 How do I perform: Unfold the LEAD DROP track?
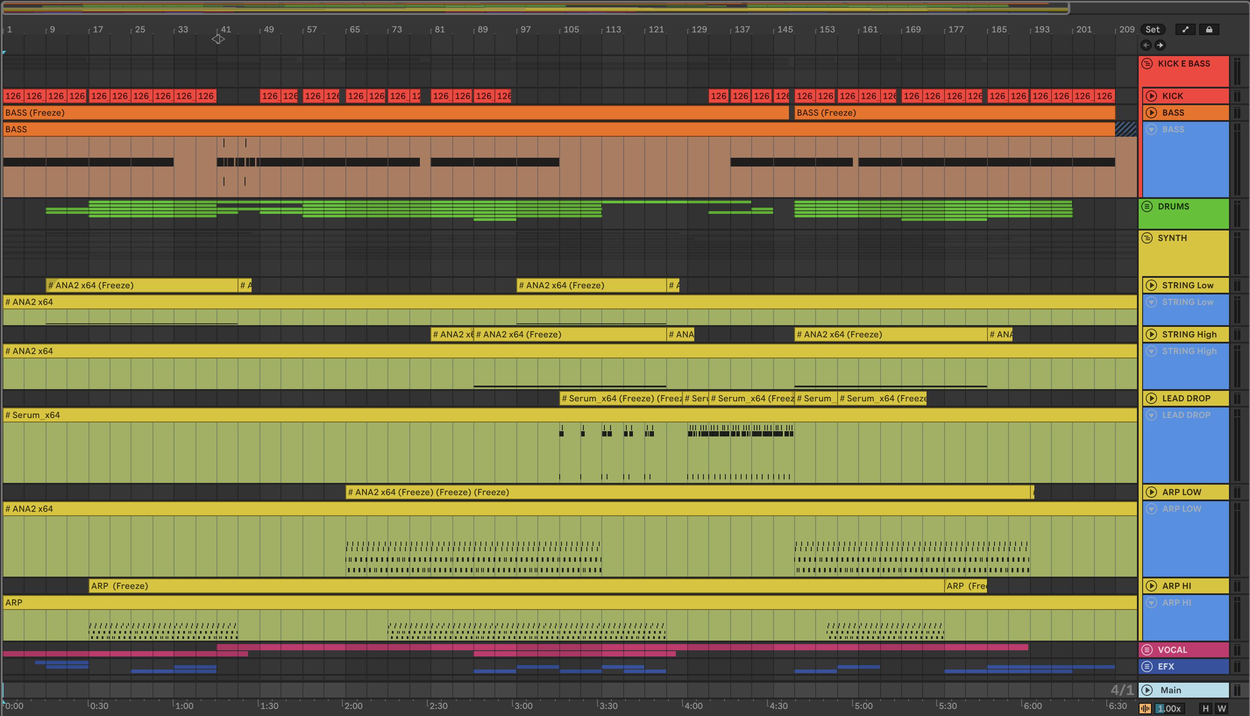point(1151,398)
